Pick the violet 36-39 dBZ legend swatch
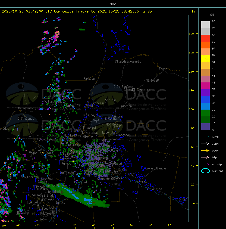226x229 pixels. [x=205, y=93]
